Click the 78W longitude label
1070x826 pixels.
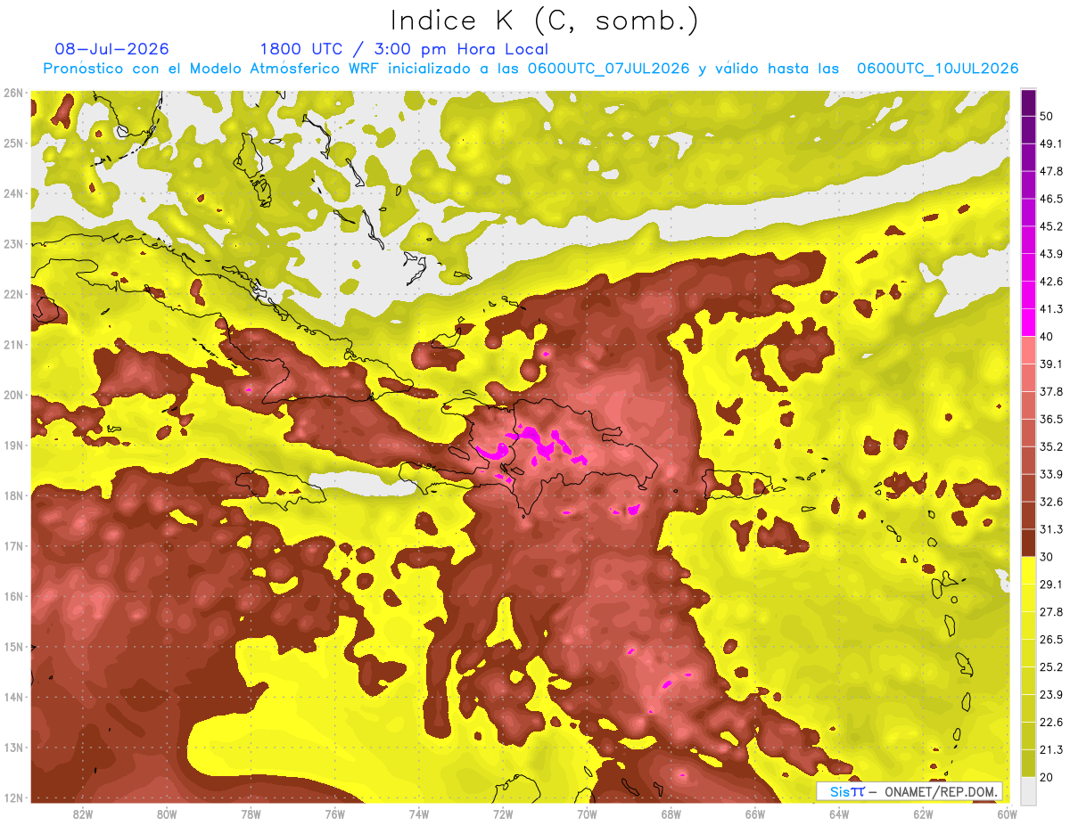[x=251, y=814]
